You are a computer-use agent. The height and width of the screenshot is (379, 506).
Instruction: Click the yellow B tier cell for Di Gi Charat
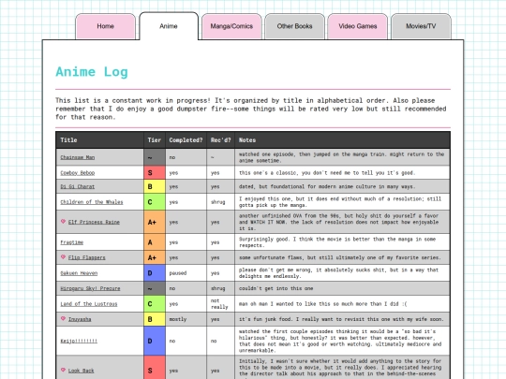pos(155,186)
